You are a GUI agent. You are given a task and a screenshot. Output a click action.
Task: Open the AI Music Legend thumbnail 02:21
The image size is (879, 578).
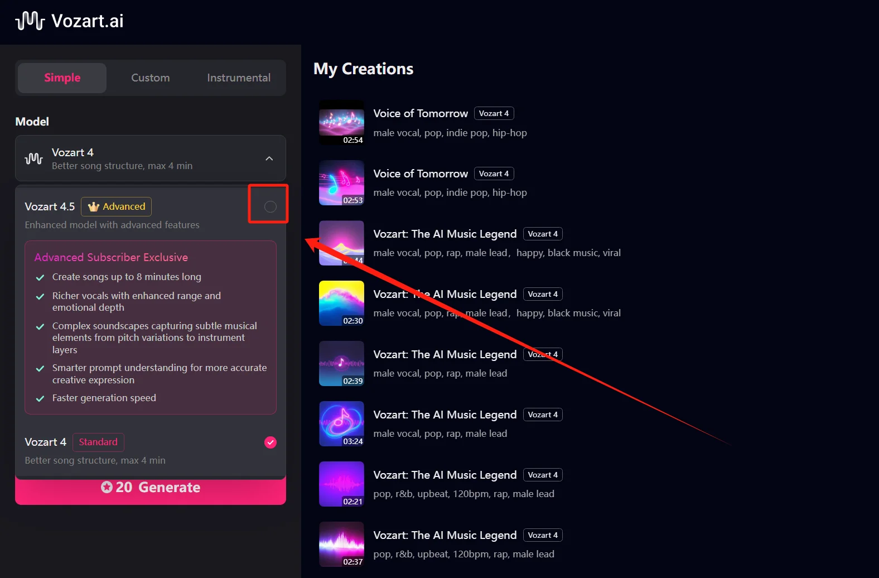341,484
